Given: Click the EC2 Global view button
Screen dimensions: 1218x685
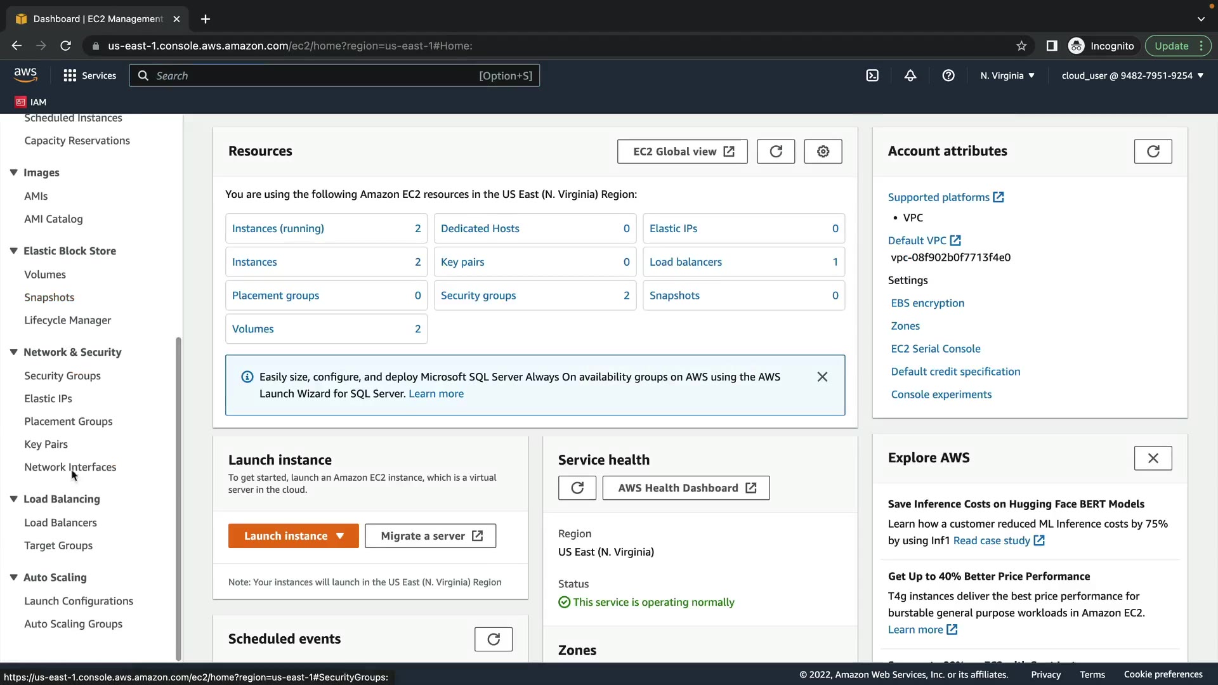Looking at the screenshot, I should click(x=682, y=152).
